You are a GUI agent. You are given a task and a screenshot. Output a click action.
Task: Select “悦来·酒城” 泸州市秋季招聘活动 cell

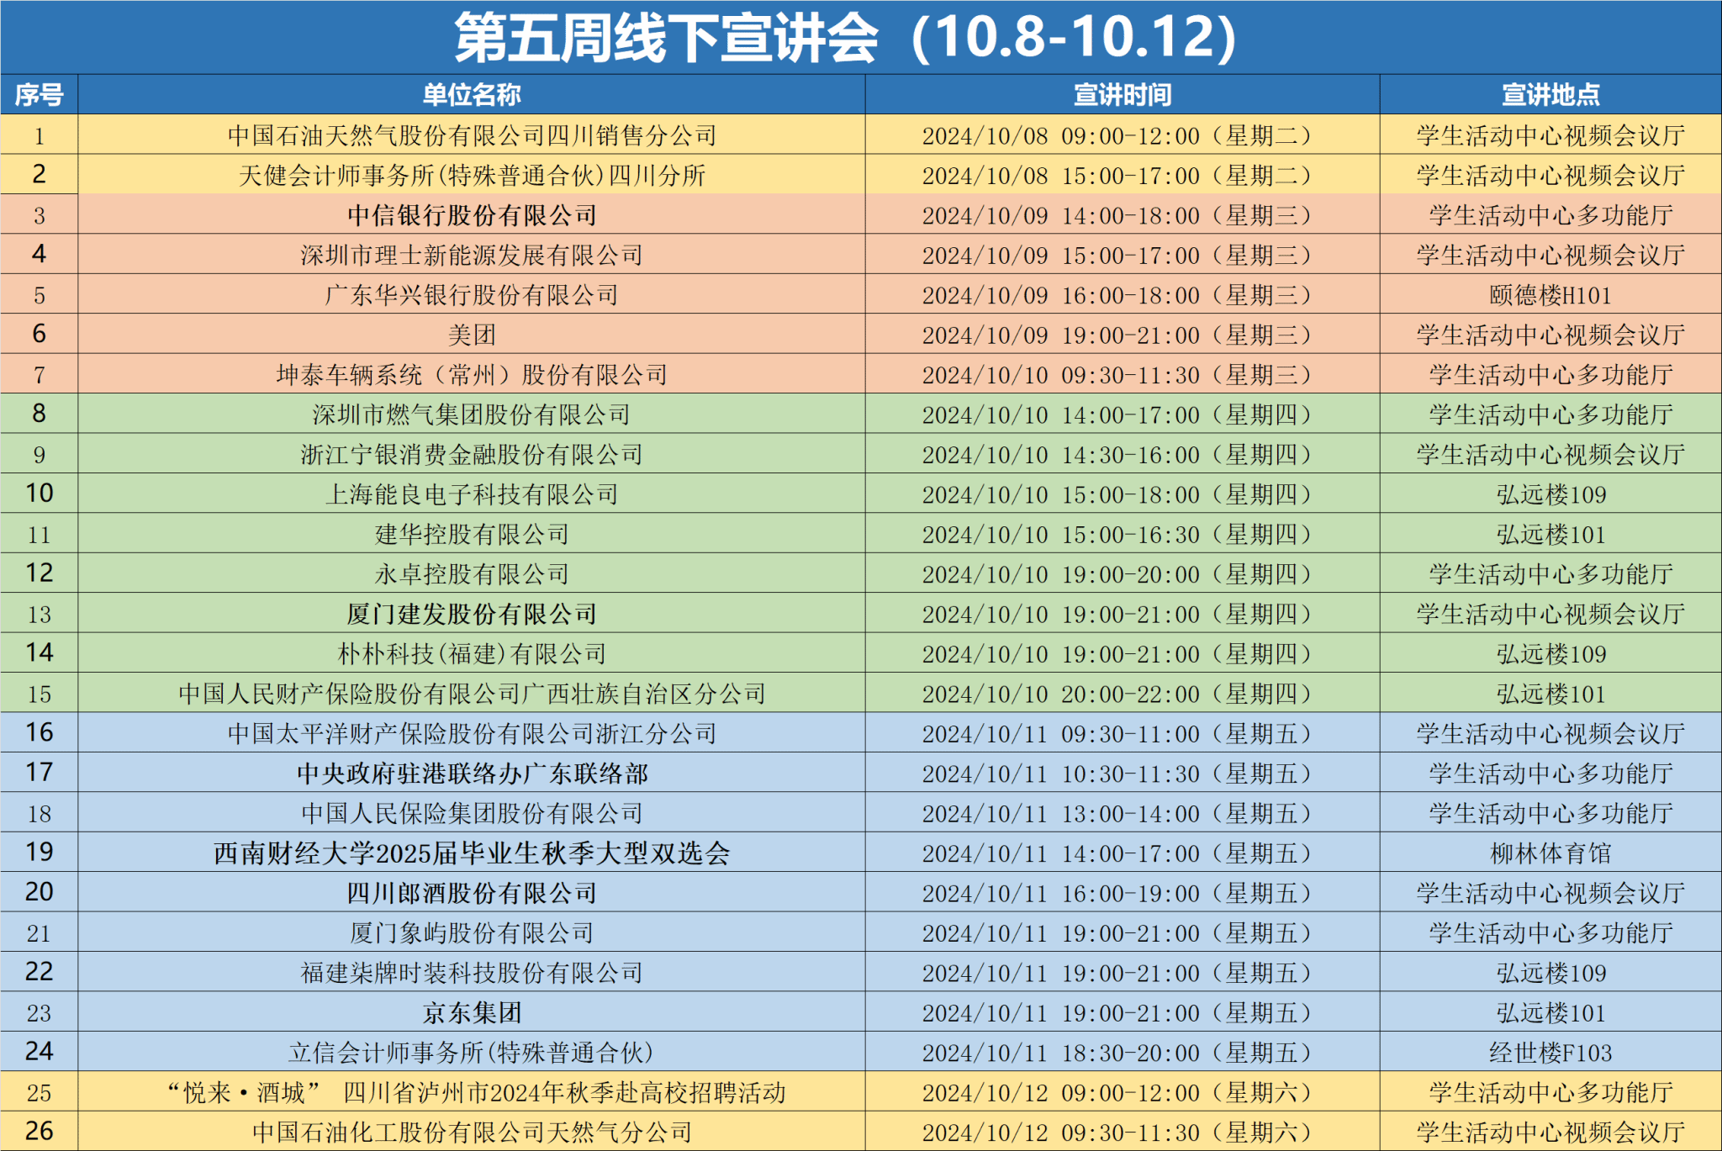coord(472,1092)
